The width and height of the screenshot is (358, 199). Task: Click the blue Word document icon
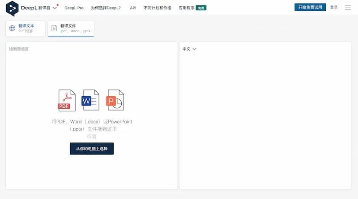pyautogui.click(x=90, y=100)
